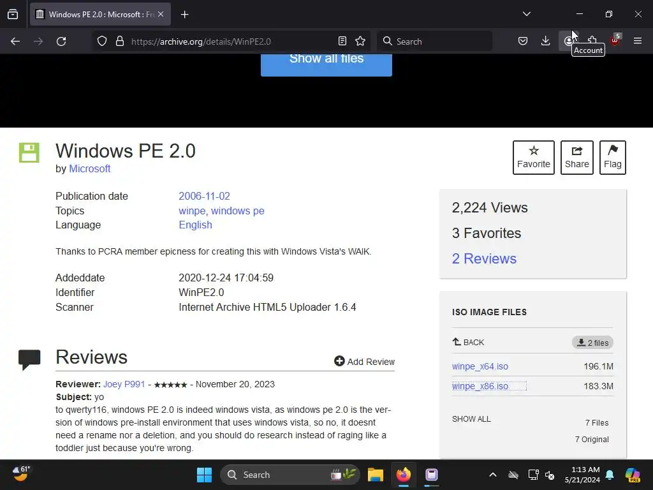The width and height of the screenshot is (653, 490).
Task: Click the Share button
Action: coord(576,158)
